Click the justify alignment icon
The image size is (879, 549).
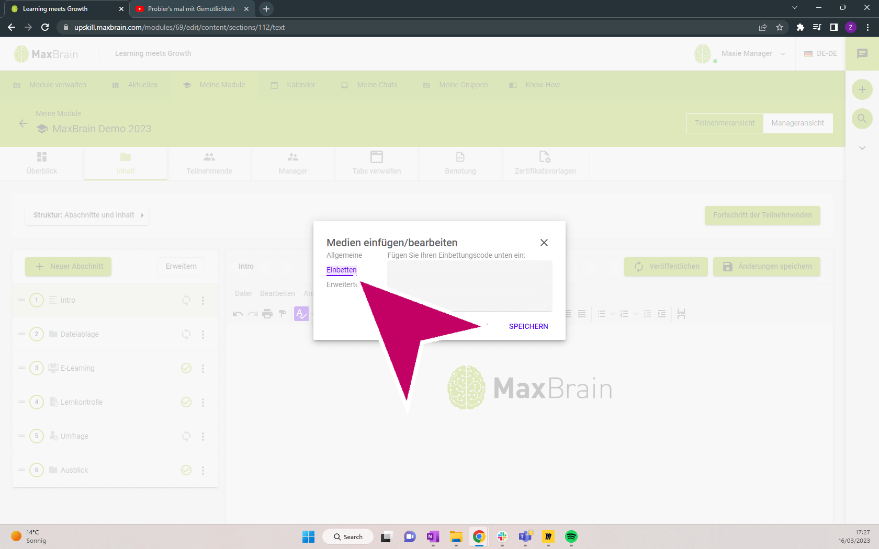click(582, 314)
